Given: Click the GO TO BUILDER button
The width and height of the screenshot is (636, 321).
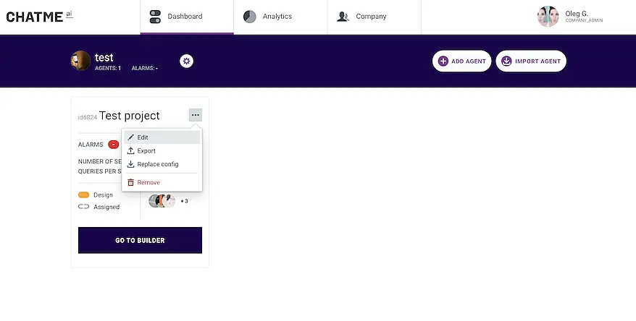Looking at the screenshot, I should point(140,241).
